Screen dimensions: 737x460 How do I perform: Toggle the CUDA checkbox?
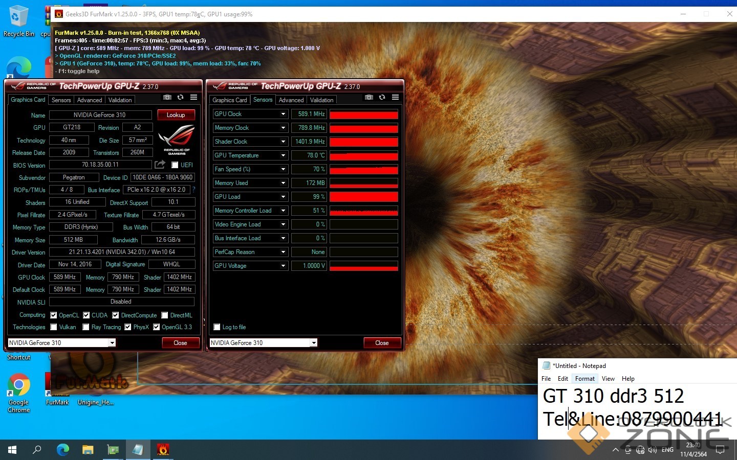pyautogui.click(x=86, y=315)
